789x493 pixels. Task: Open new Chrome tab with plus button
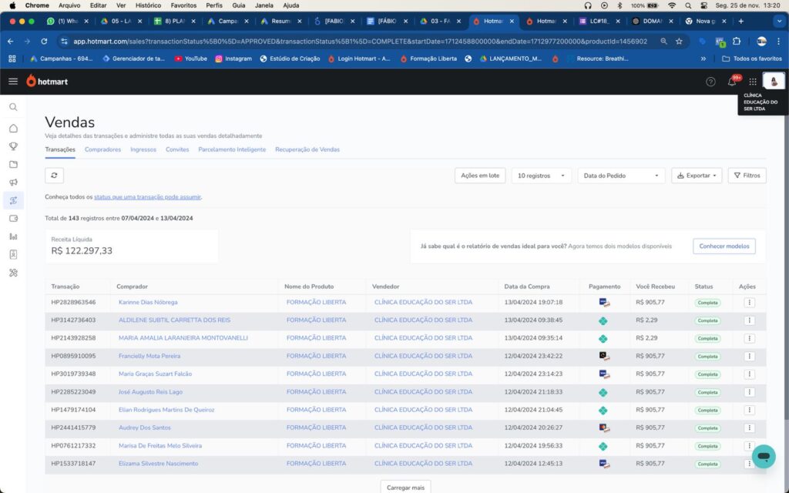click(740, 21)
